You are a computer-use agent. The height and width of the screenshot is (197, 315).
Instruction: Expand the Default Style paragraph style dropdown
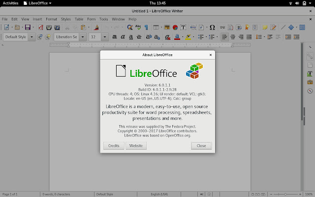point(31,37)
